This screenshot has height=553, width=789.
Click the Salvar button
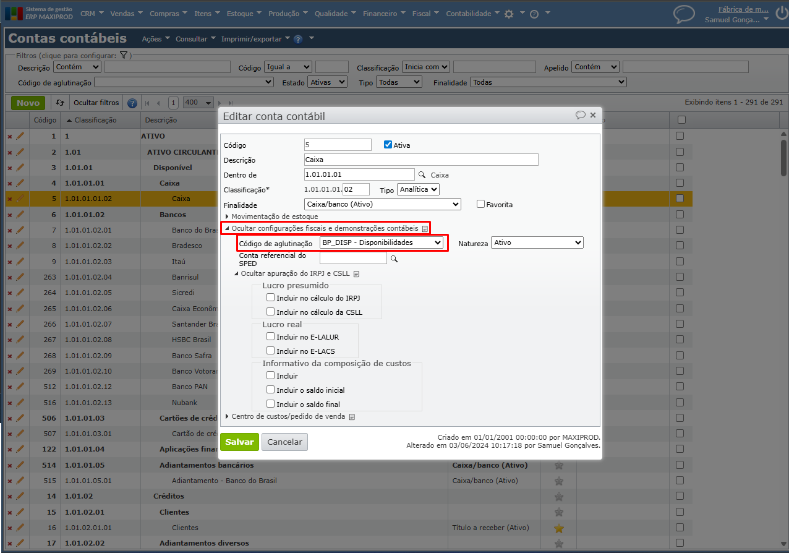coord(239,442)
